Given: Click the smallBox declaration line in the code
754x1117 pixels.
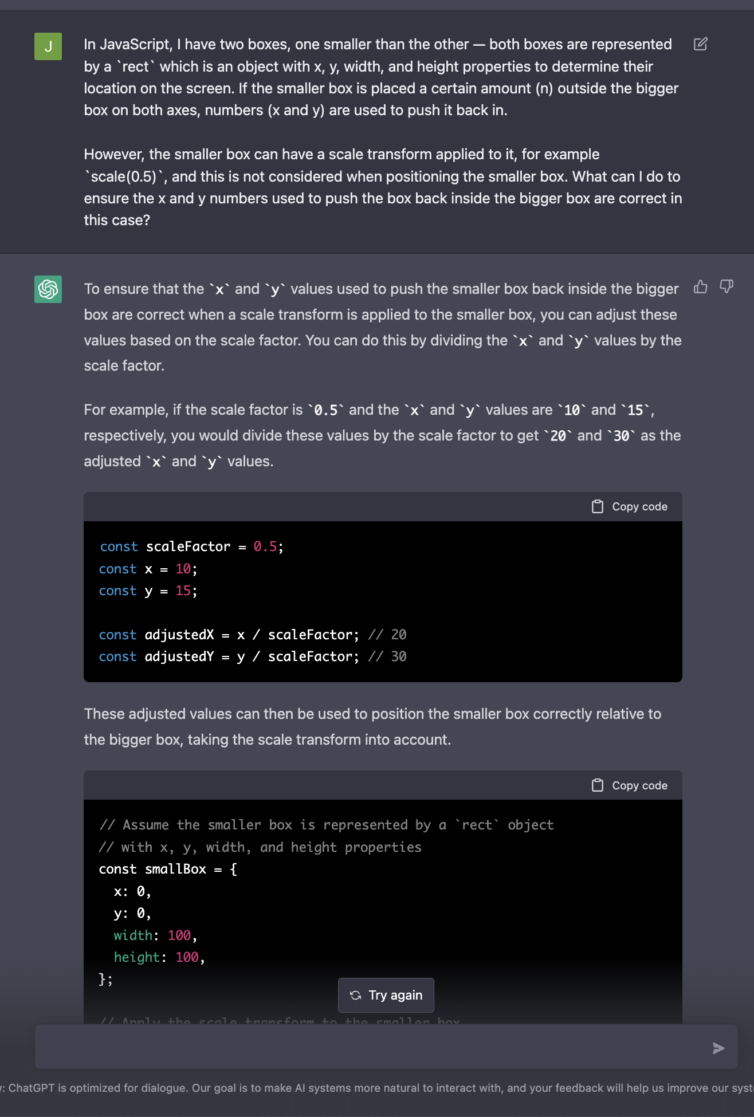Looking at the screenshot, I should (x=166, y=869).
